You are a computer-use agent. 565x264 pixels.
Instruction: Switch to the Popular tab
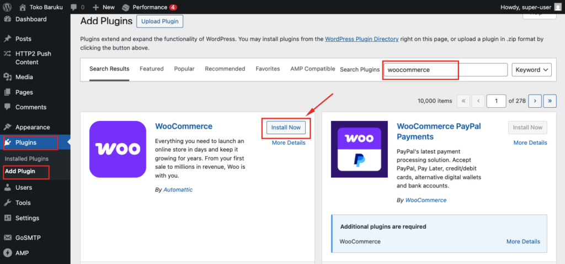pos(184,69)
